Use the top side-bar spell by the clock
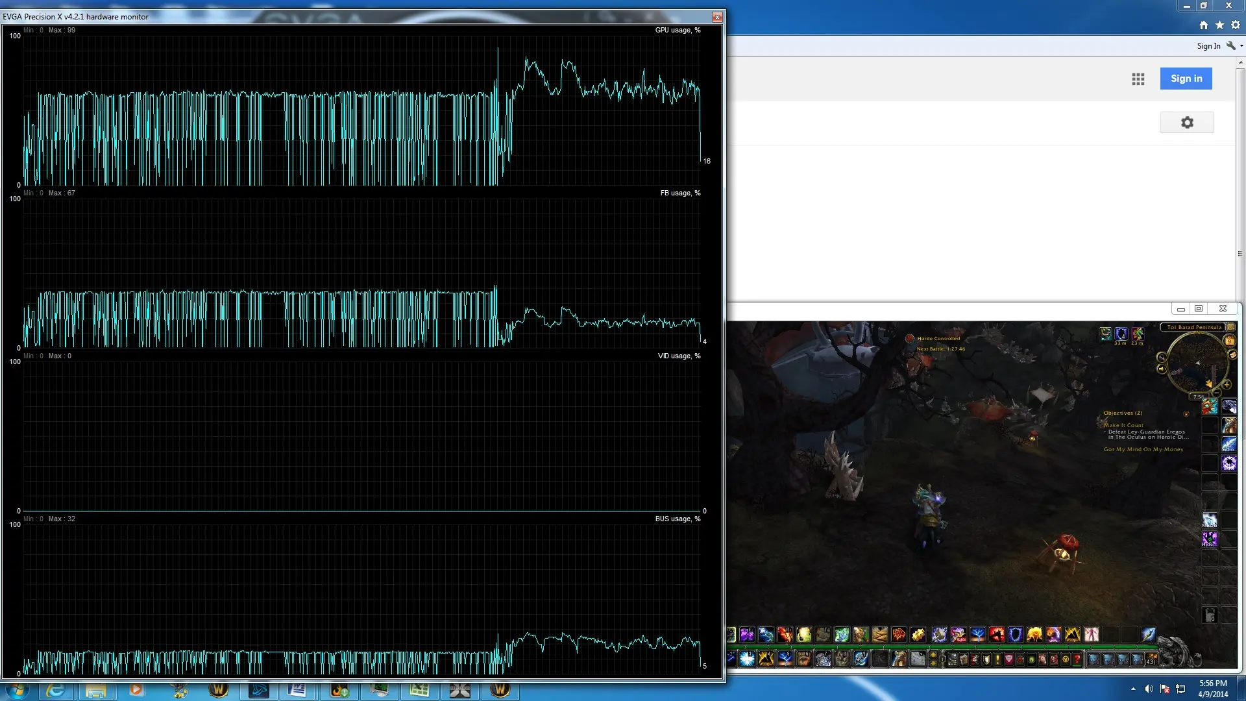The width and height of the screenshot is (1246, 701). [x=1210, y=407]
